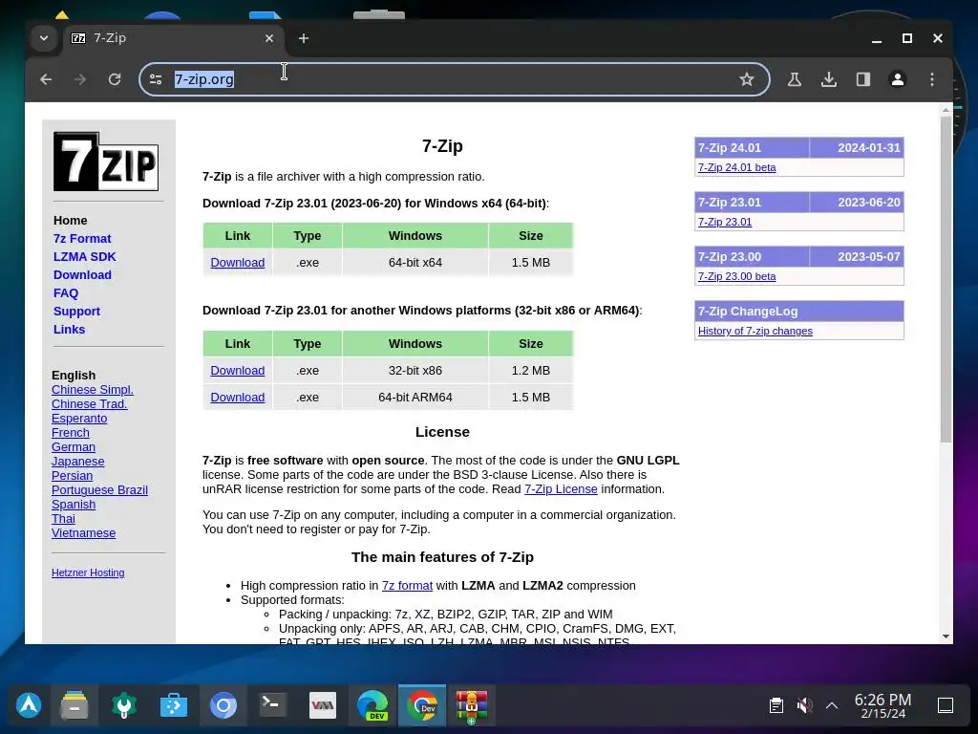Open the Chromium taskbar icon
Screen dimensions: 978x734
[x=223, y=705]
